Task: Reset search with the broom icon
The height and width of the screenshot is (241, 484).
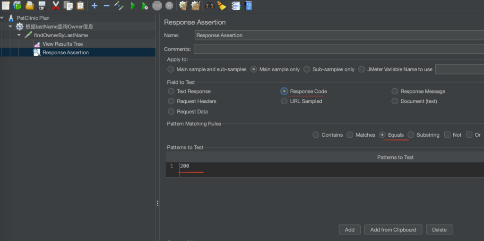Action: (x=222, y=5)
